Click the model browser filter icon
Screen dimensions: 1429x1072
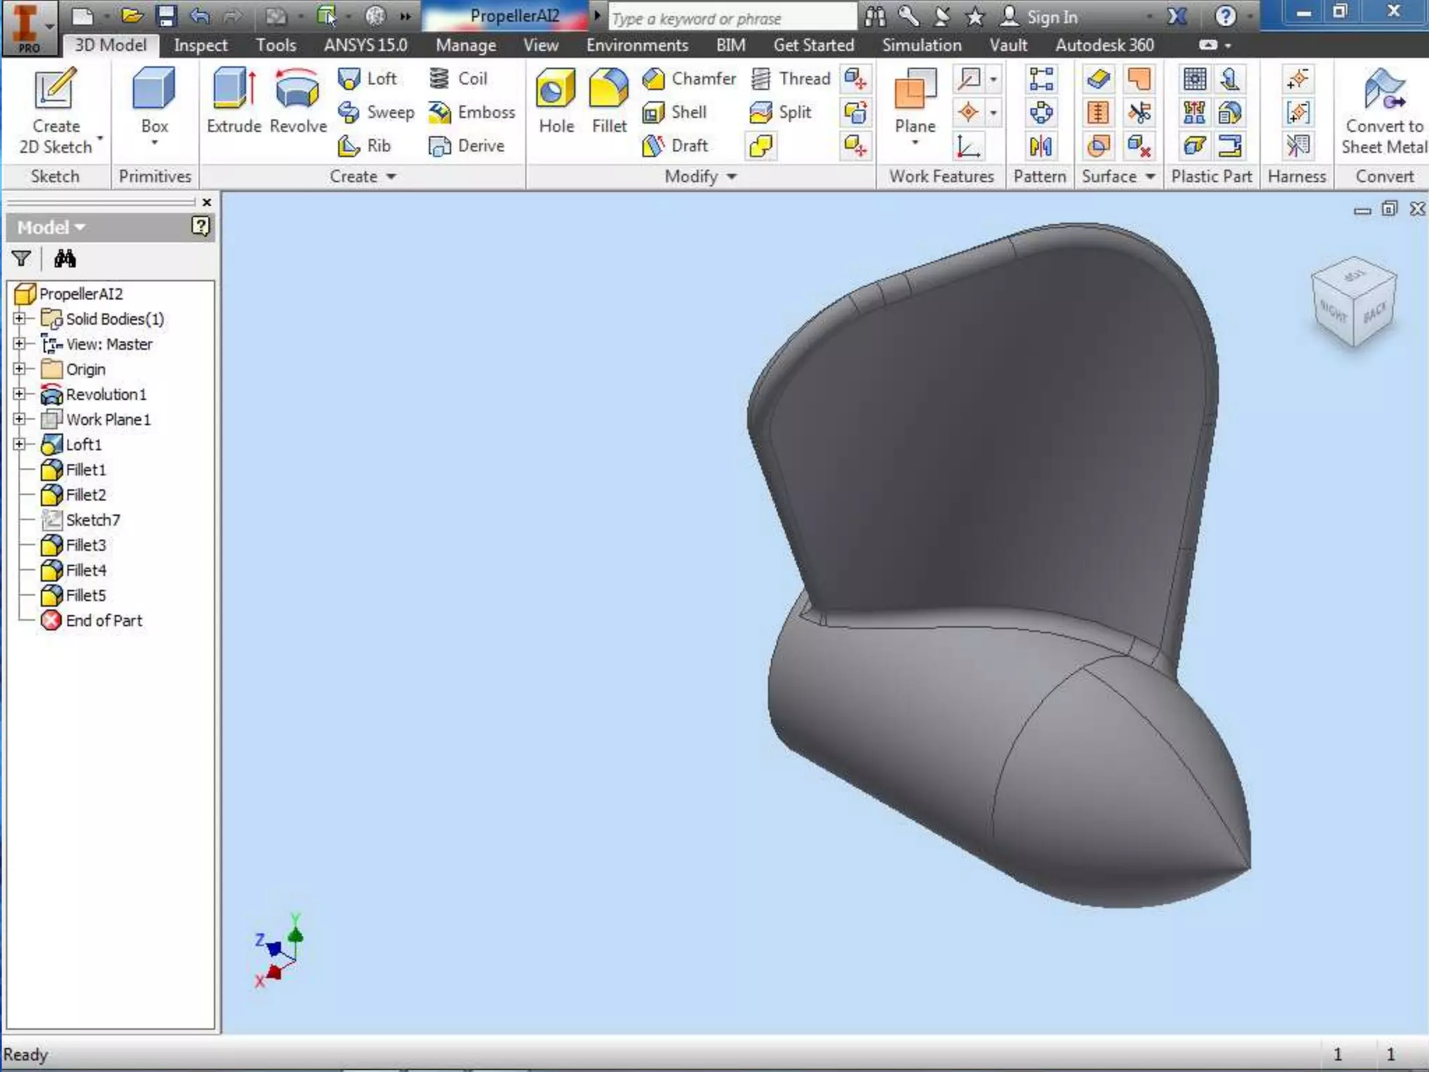pos(22,259)
